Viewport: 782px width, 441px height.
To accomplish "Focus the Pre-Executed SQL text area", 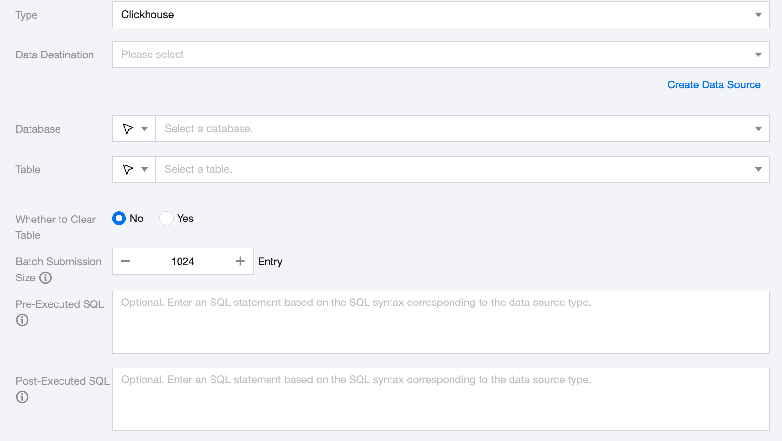I will (x=440, y=322).
